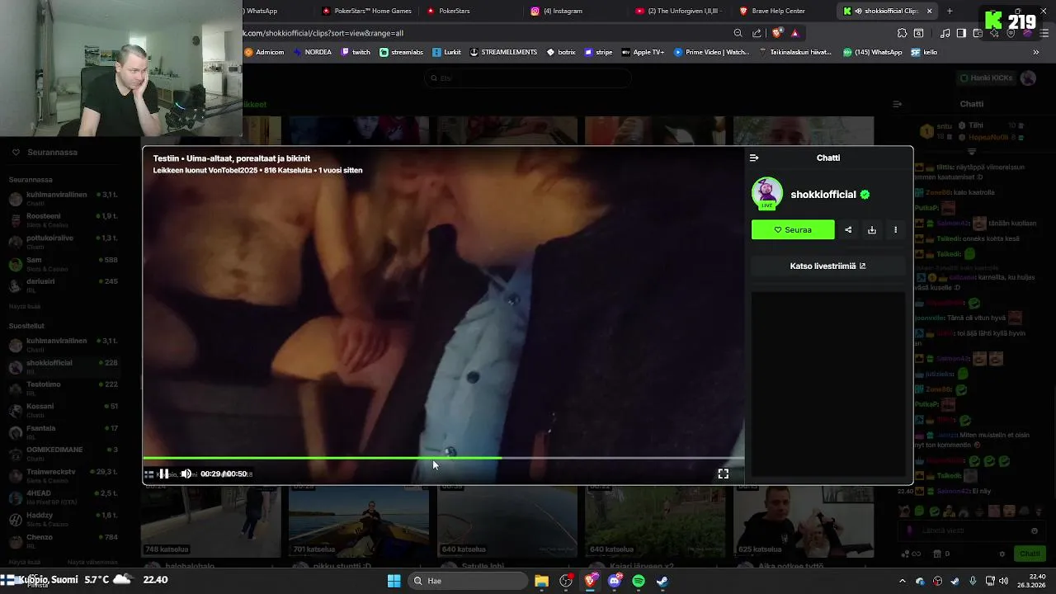This screenshot has height=594, width=1056.
Task: Expand followed list with Näytä lisää
Action: [x=25, y=306]
